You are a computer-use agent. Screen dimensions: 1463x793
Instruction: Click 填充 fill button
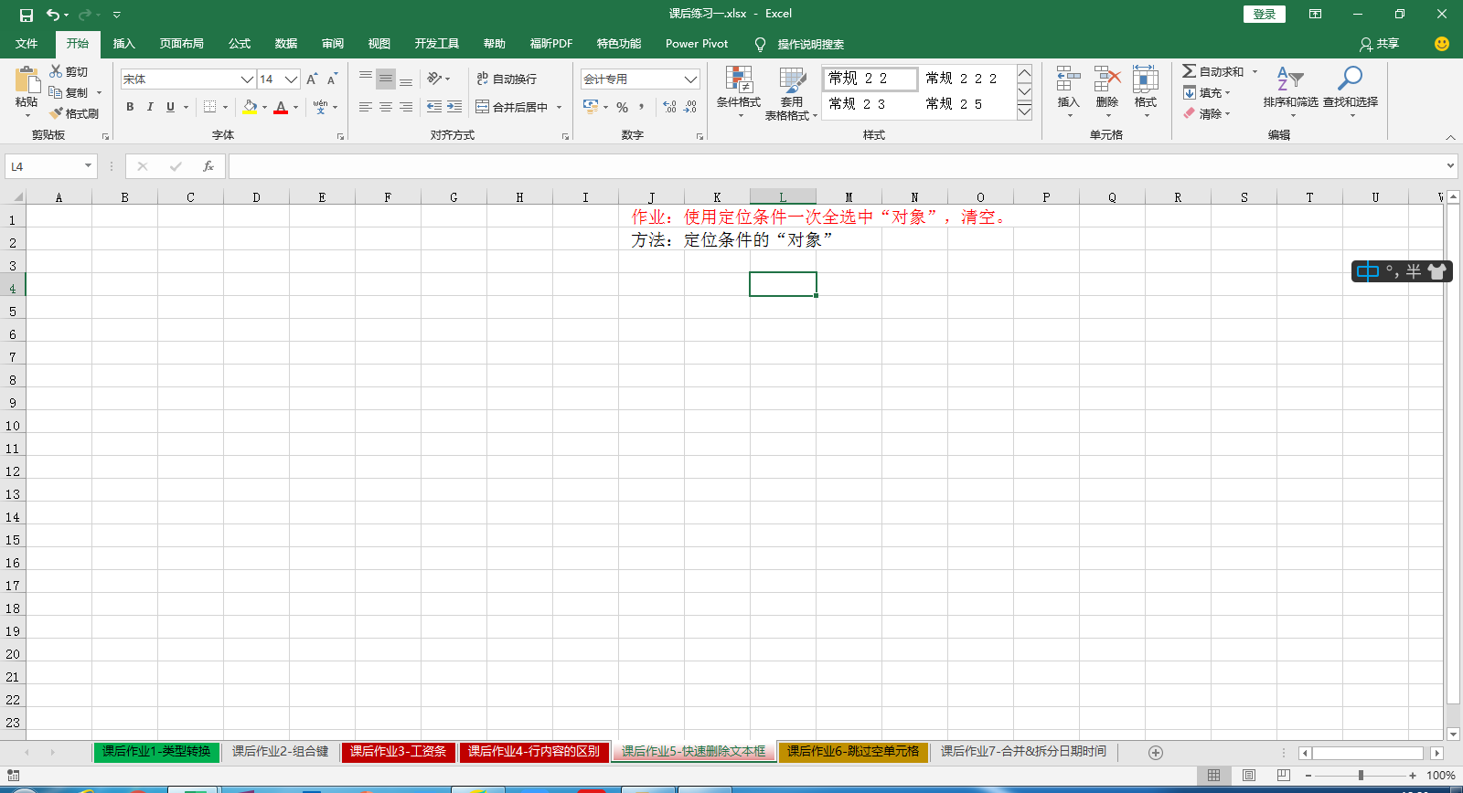1206,92
